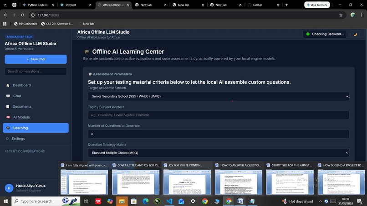Reload the page with refresh icon

tap(22, 15)
